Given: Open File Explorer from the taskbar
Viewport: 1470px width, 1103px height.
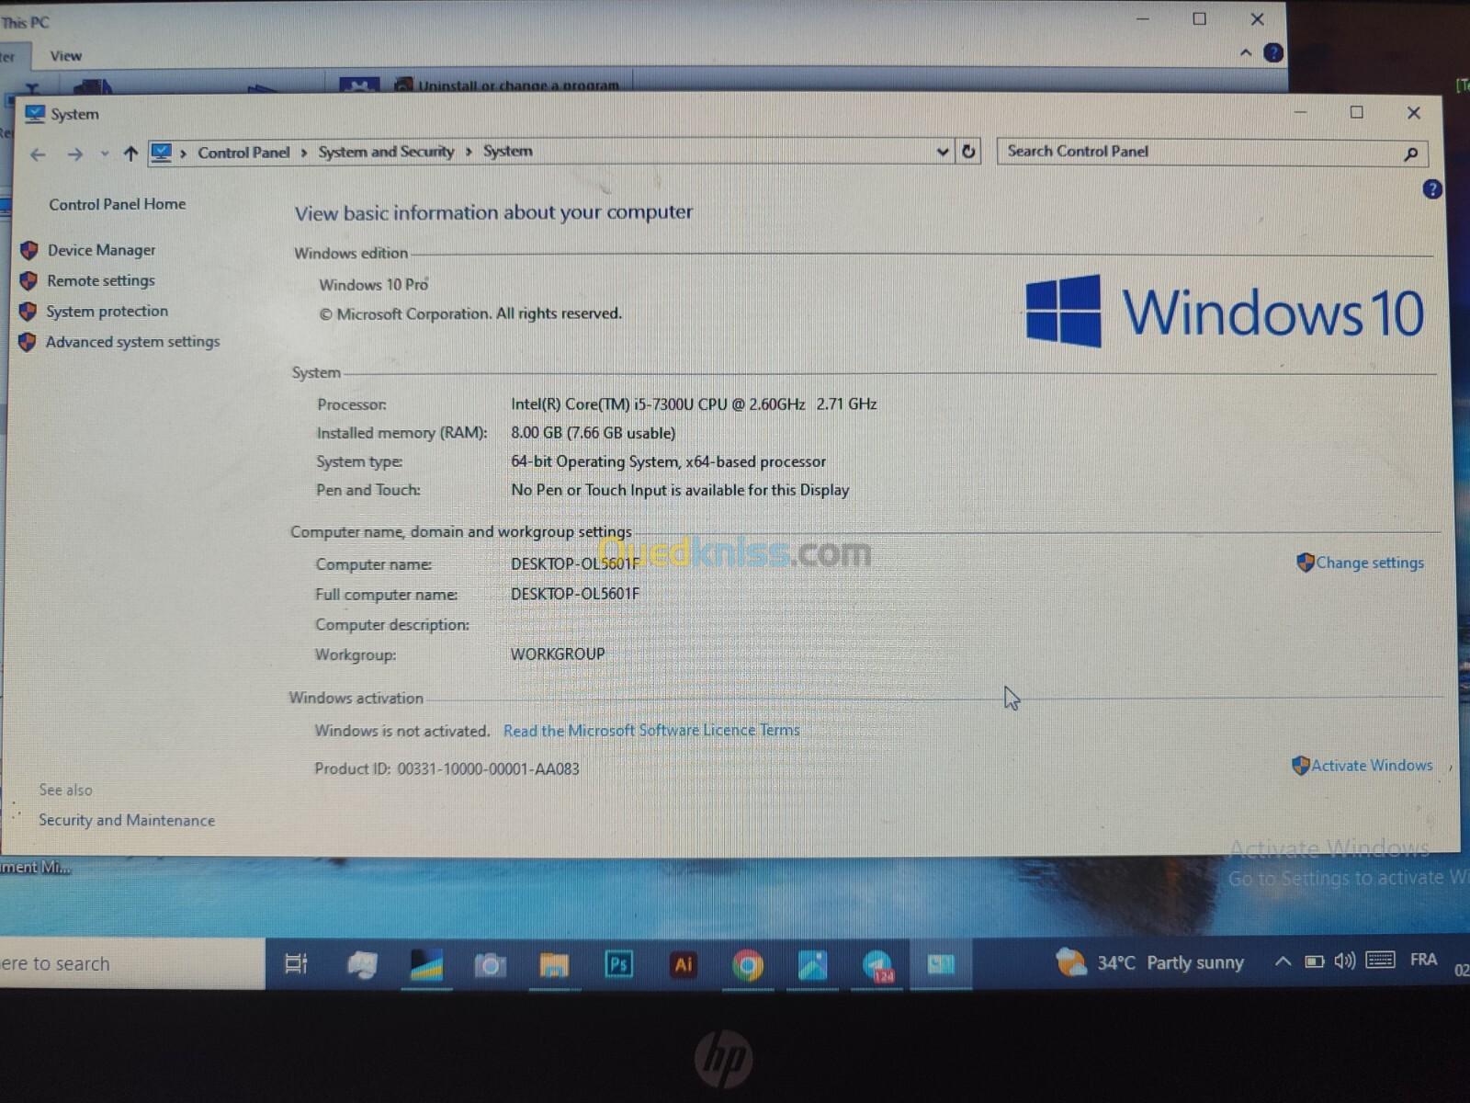Looking at the screenshot, I should [554, 965].
